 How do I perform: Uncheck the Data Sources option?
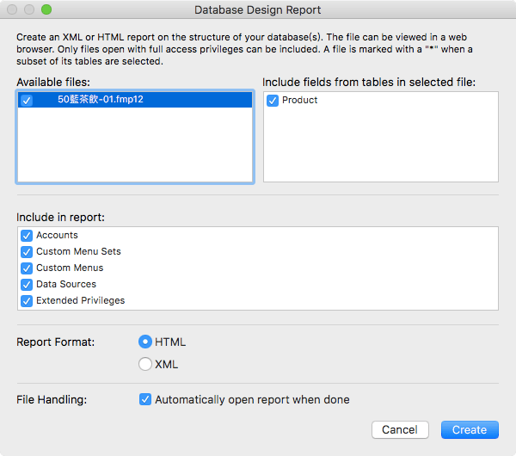tap(27, 285)
